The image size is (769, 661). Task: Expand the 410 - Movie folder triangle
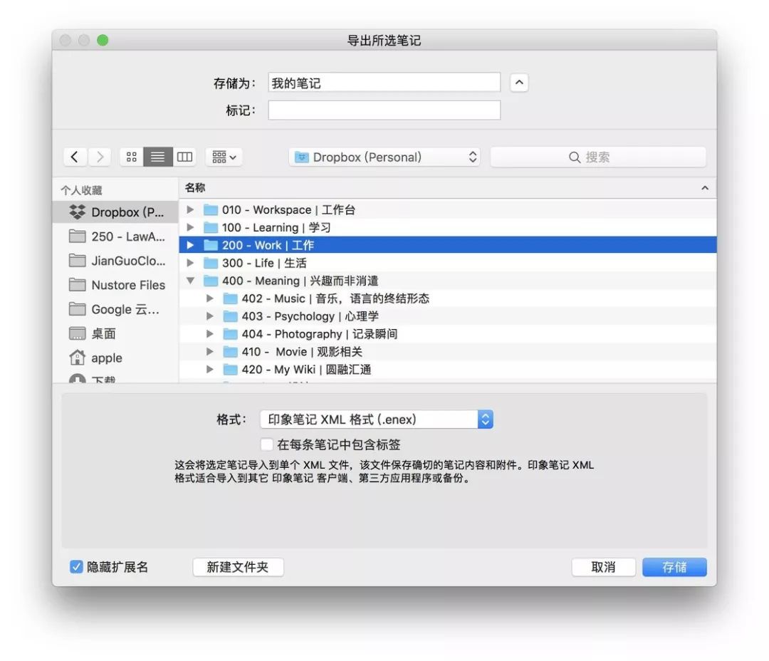(210, 351)
